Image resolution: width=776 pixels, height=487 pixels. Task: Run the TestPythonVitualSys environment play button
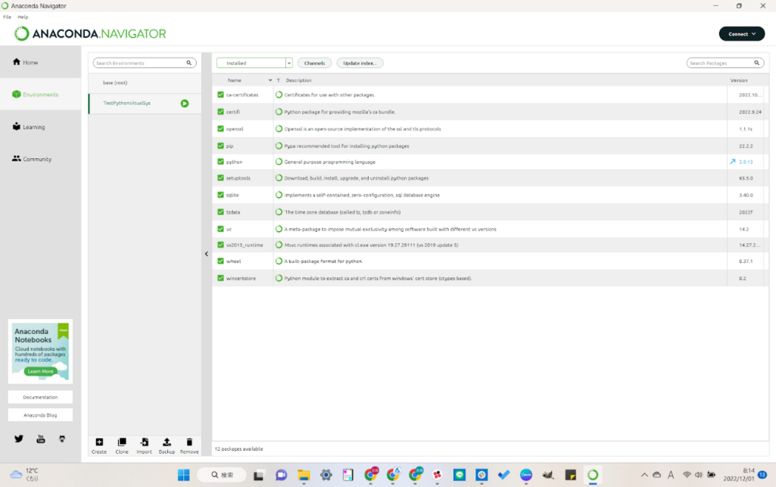(185, 104)
